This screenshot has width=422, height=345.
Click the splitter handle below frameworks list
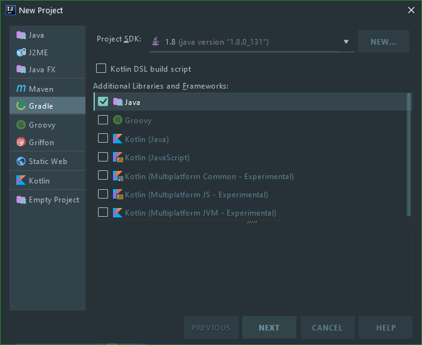(252, 222)
